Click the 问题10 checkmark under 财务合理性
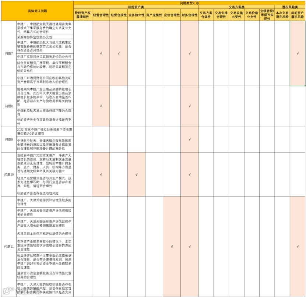Screen dimensions: 306x297 pos(190,174)
